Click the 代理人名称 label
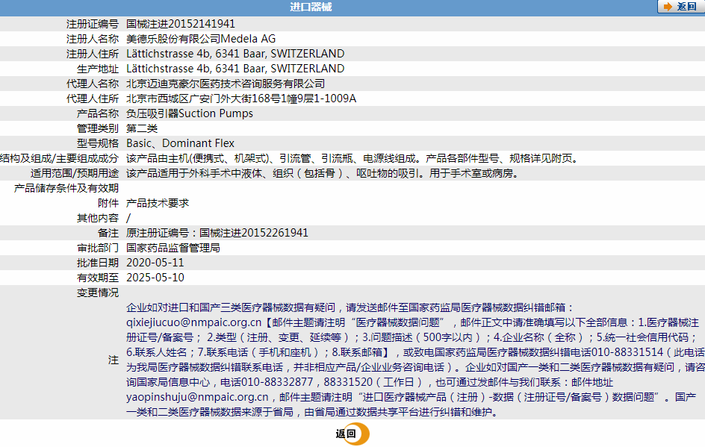Viewport: 705px width, 447px height. (x=93, y=84)
